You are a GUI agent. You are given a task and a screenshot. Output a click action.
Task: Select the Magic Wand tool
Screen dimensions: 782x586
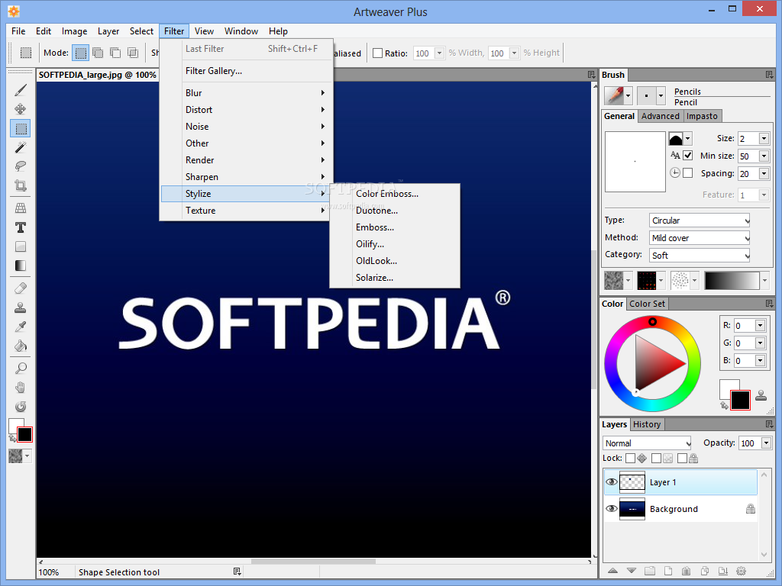point(21,147)
